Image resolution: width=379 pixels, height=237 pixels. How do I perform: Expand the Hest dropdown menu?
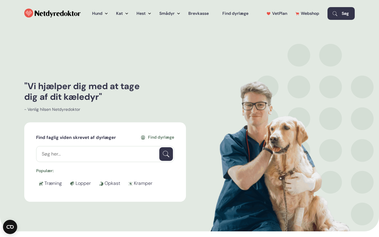point(144,13)
